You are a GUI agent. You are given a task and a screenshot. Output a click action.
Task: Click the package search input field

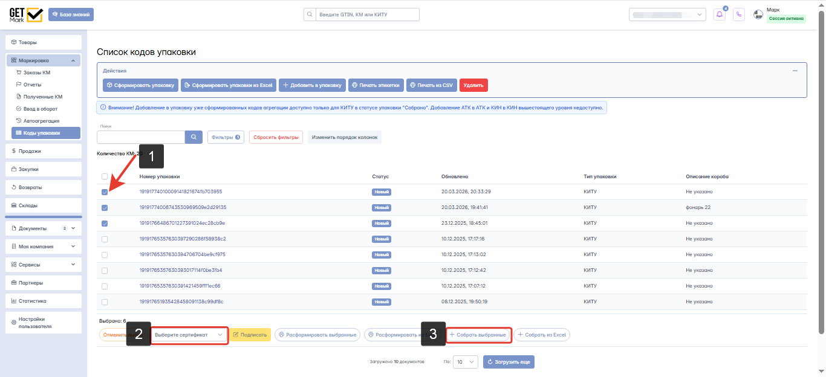pyautogui.click(x=140, y=137)
